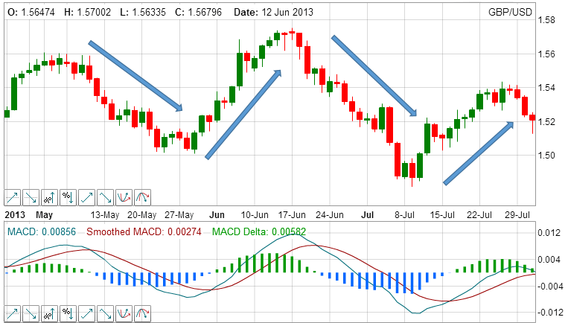
Task: Click the '17-Jun' date label
Action: [292, 215]
